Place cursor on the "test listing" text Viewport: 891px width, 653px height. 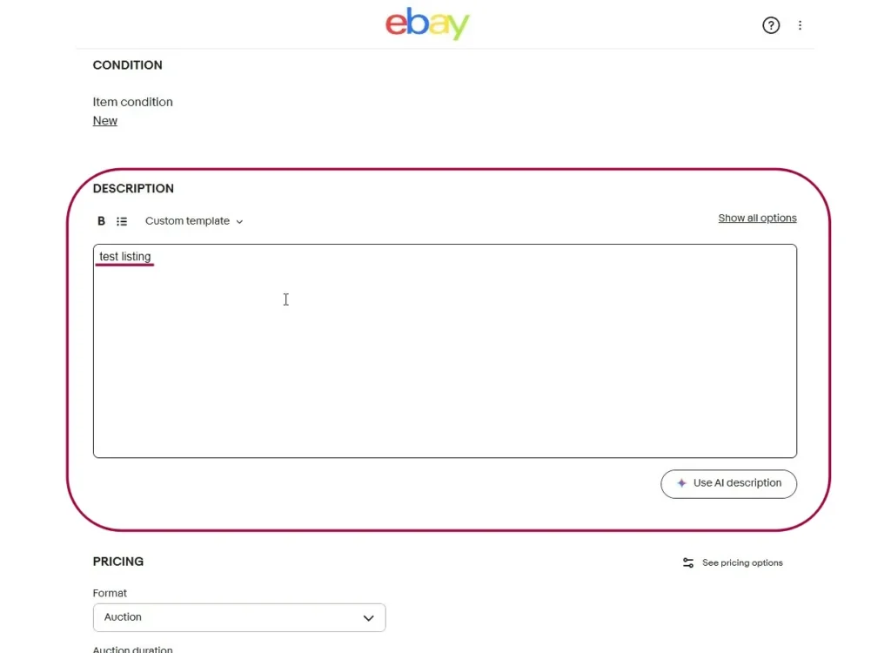tap(125, 257)
